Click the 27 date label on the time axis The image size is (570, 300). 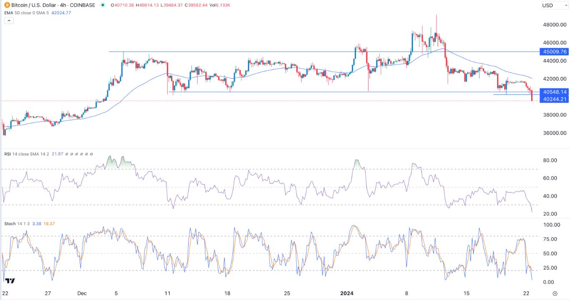click(48, 293)
